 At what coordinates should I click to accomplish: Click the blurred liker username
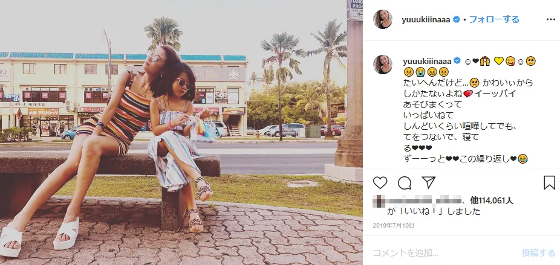pos(417,201)
